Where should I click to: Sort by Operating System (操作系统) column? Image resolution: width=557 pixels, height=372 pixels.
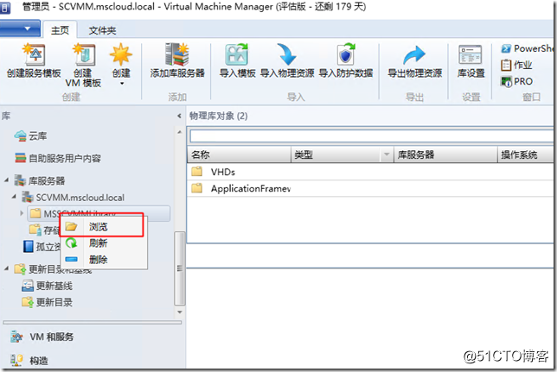point(526,154)
